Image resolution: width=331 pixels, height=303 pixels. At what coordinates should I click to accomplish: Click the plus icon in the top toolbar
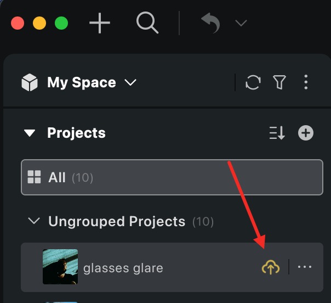point(100,24)
